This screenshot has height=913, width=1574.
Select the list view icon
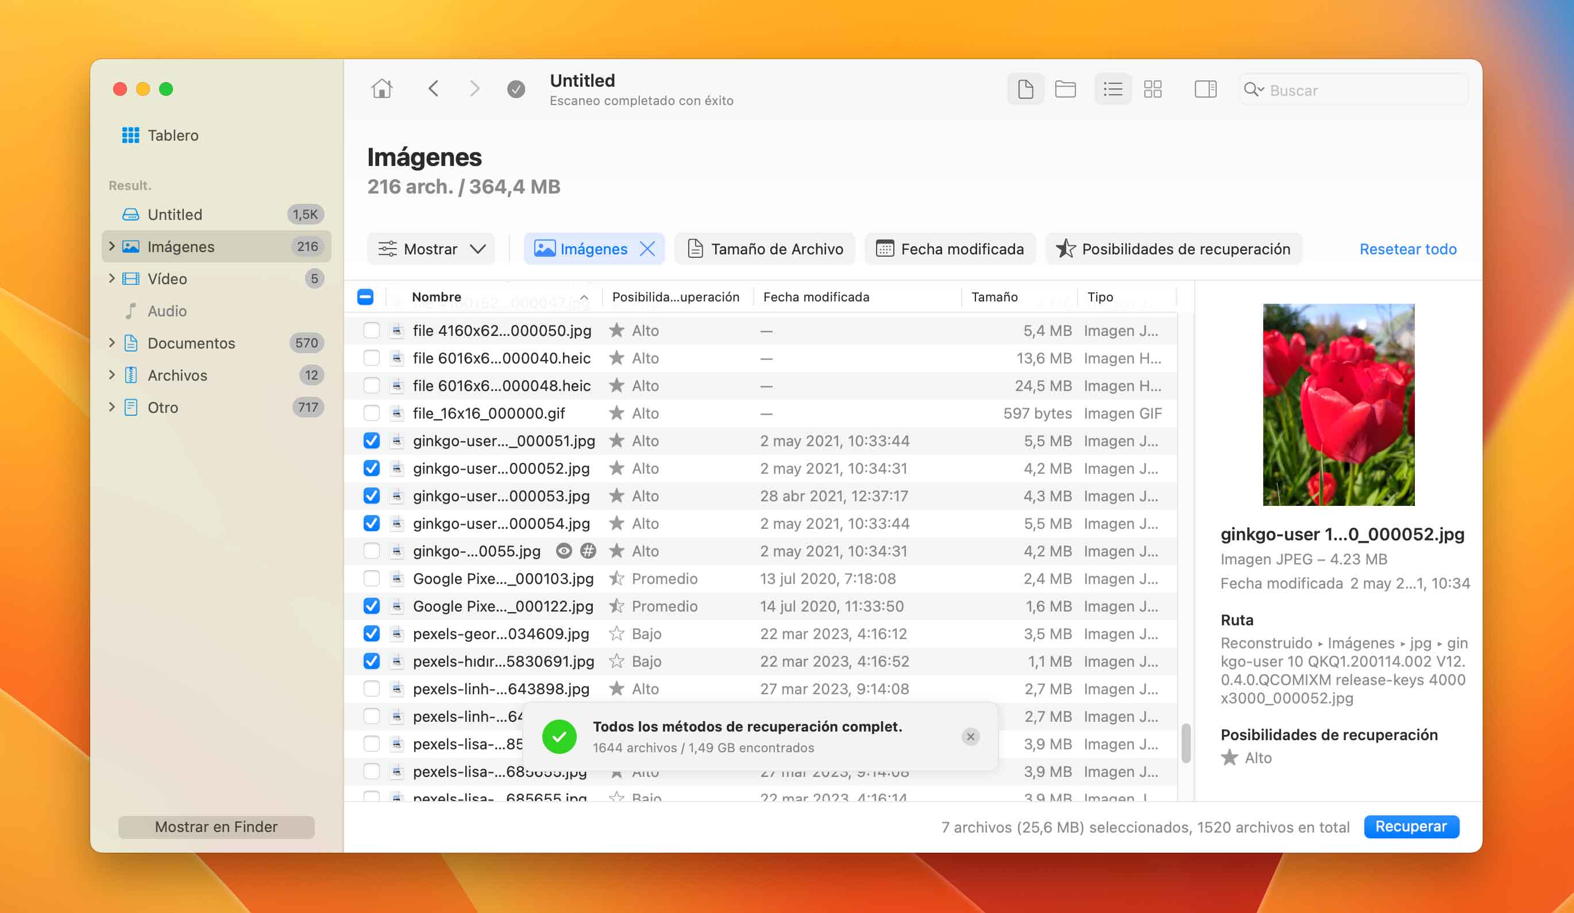(x=1112, y=90)
